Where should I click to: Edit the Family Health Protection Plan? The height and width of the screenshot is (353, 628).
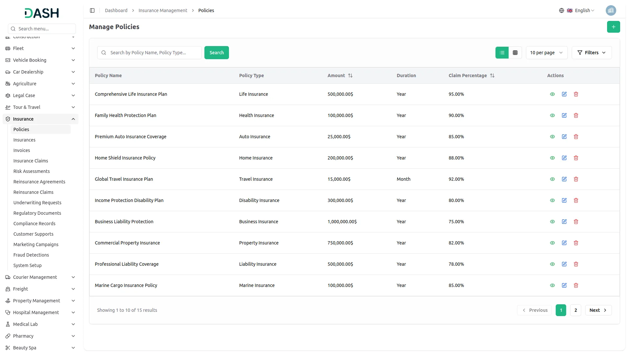tap(564, 115)
